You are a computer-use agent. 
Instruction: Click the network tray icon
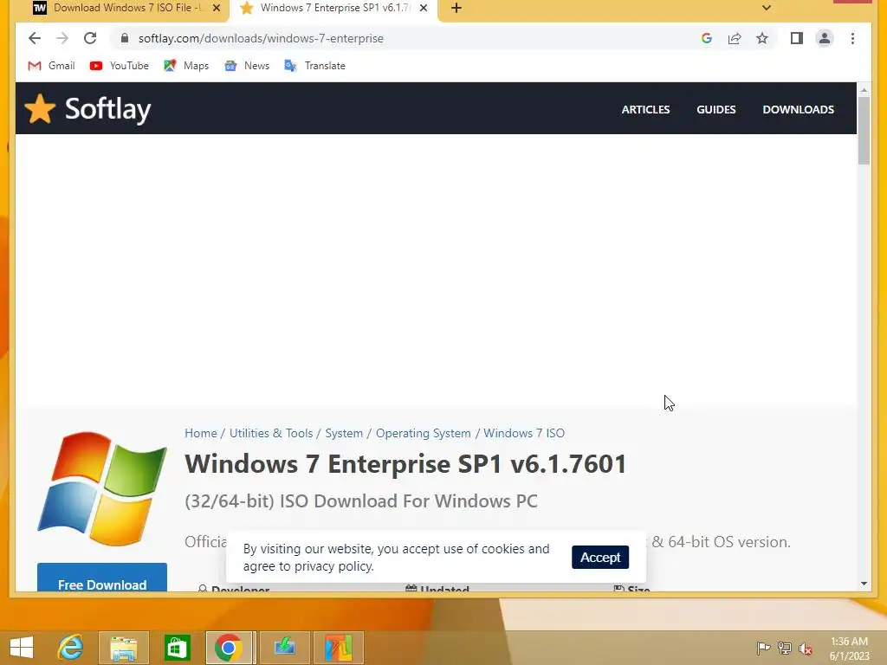point(784,648)
